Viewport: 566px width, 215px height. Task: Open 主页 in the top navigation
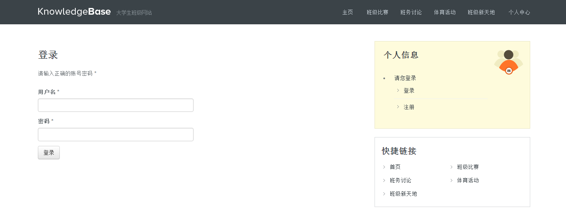[348, 13]
